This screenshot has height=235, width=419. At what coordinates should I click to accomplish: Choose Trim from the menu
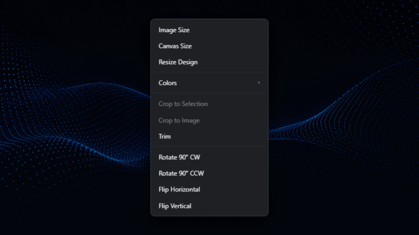(209, 136)
